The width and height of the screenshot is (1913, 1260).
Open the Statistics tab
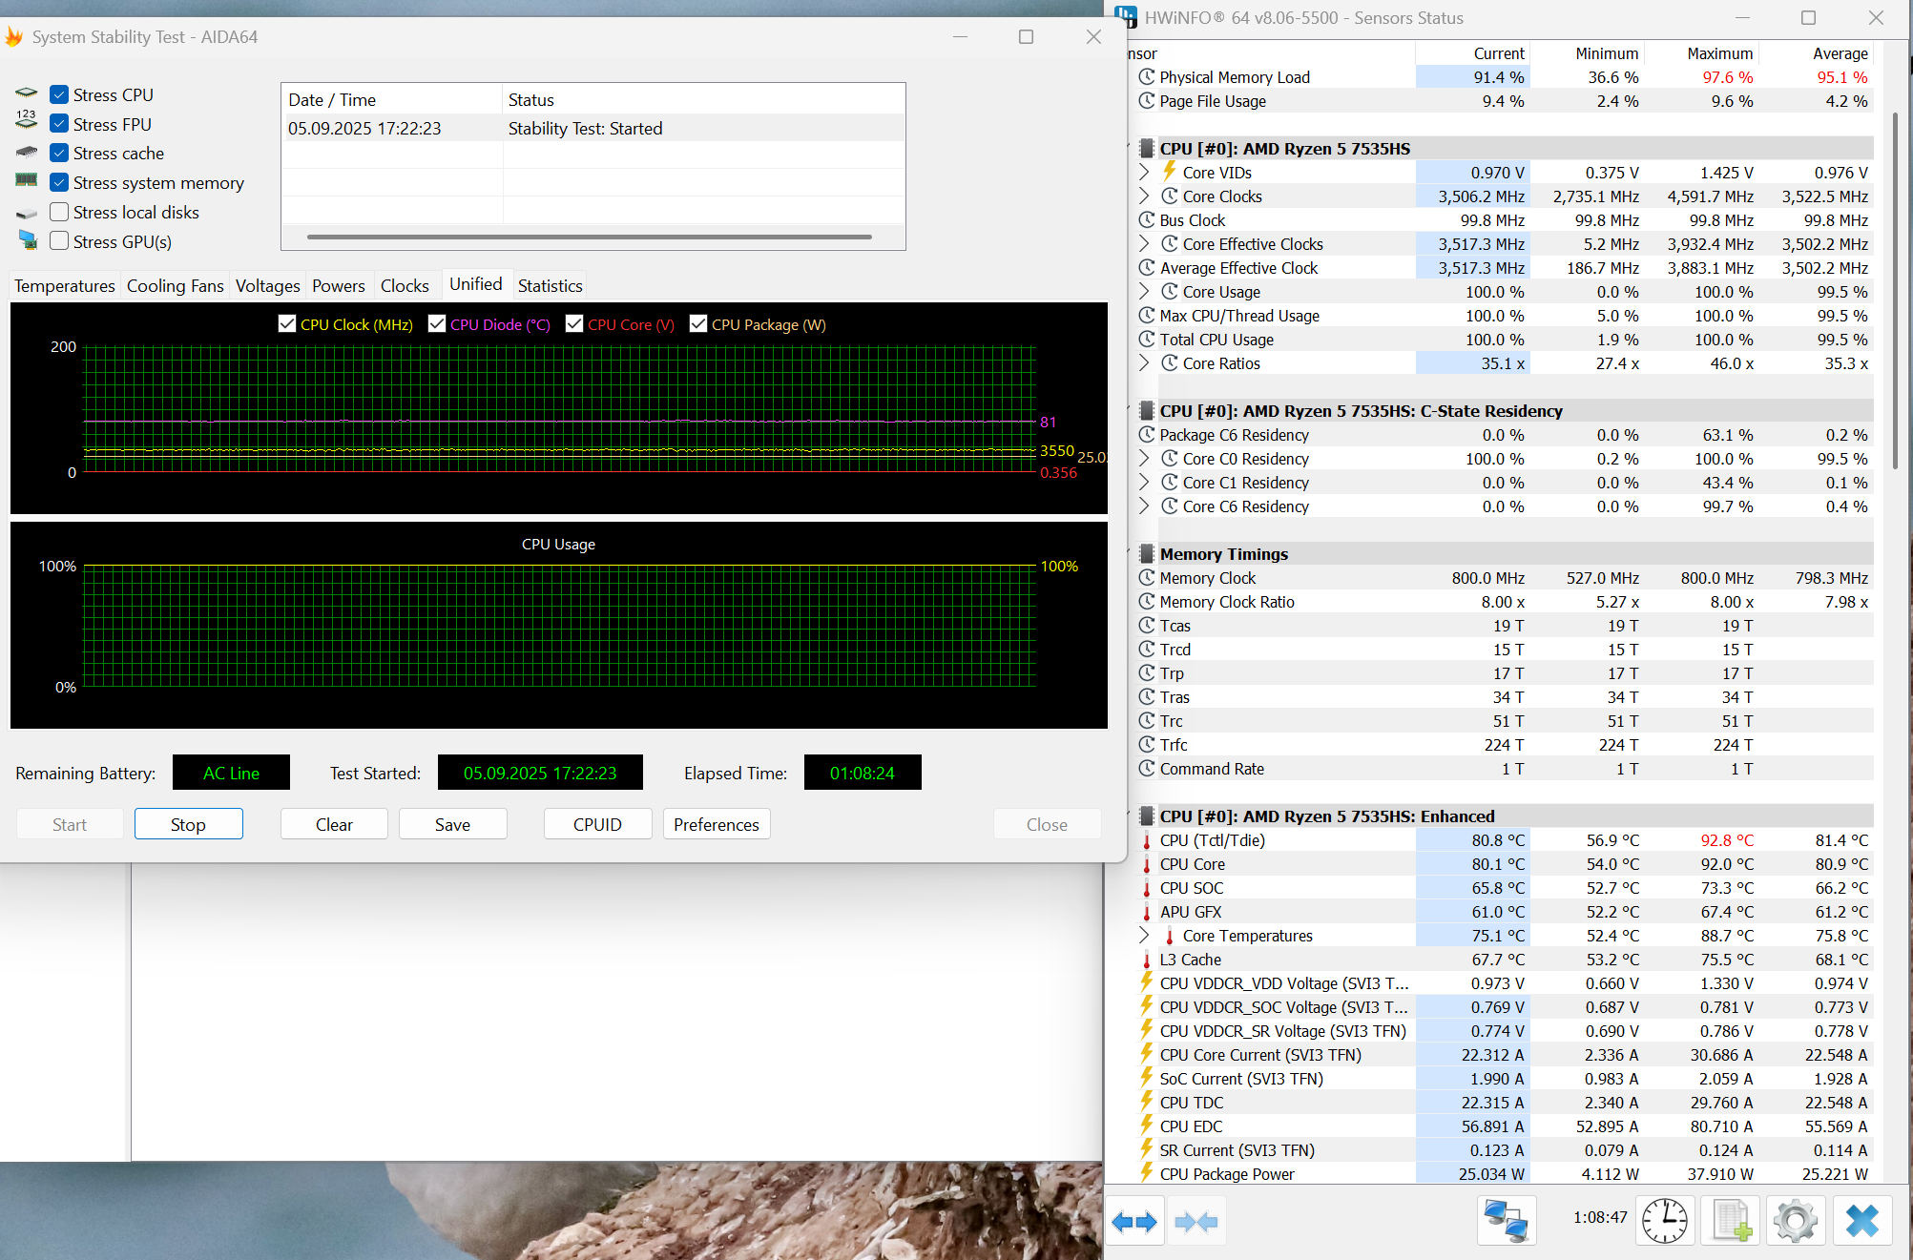tap(550, 286)
